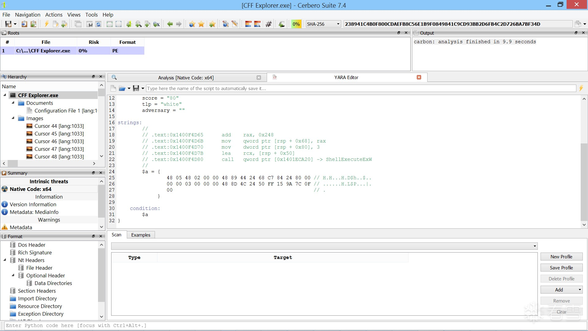Close the YARA Editor tab

pyautogui.click(x=419, y=78)
